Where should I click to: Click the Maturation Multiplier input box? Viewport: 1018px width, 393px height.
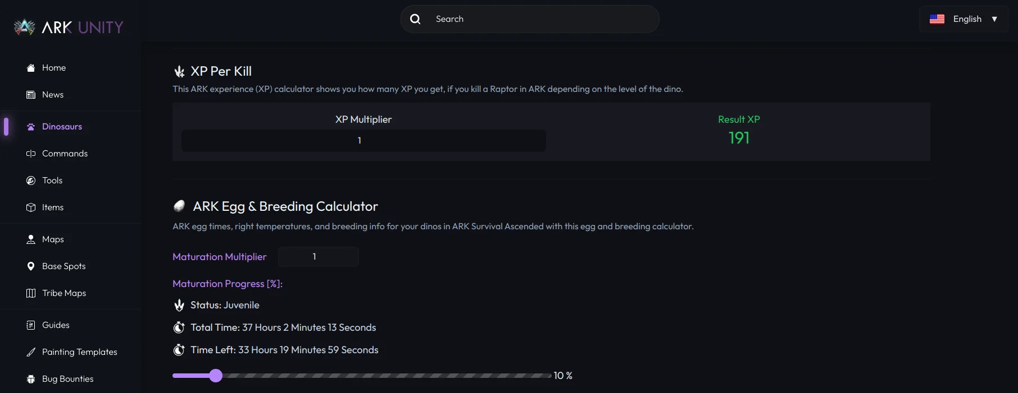(x=318, y=257)
